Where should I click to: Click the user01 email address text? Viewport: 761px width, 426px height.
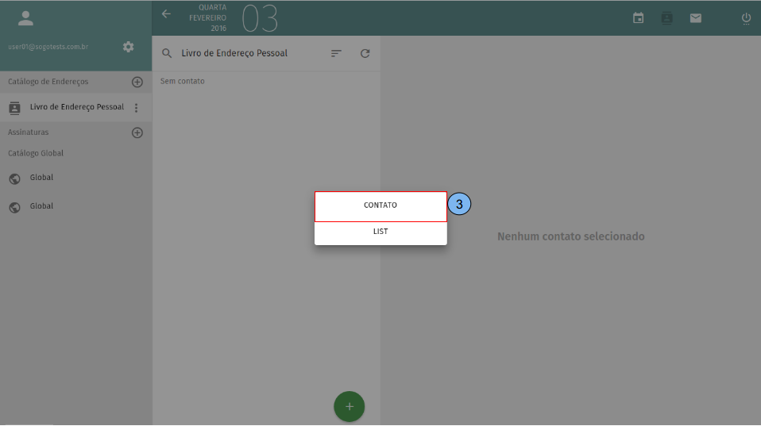point(48,47)
